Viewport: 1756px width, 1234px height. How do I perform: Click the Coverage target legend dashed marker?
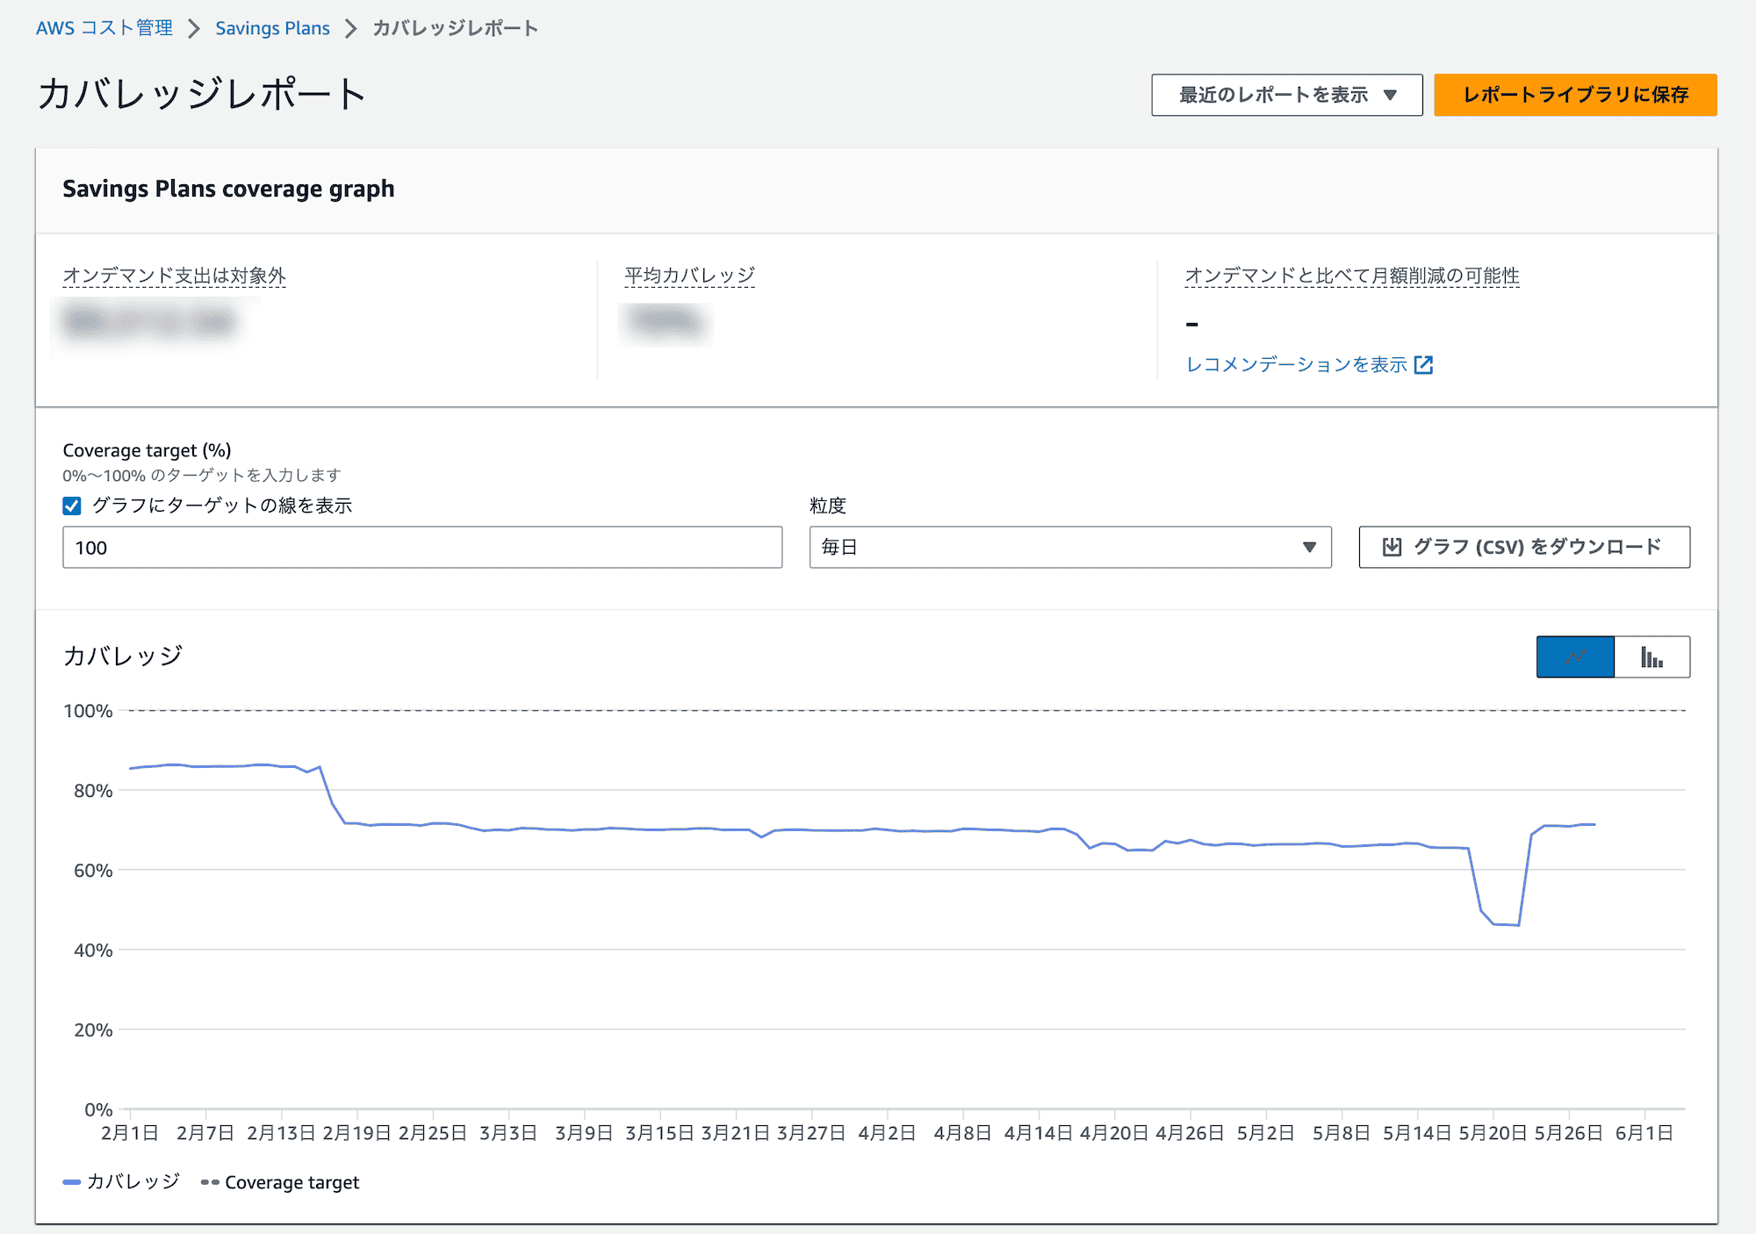[x=210, y=1182]
